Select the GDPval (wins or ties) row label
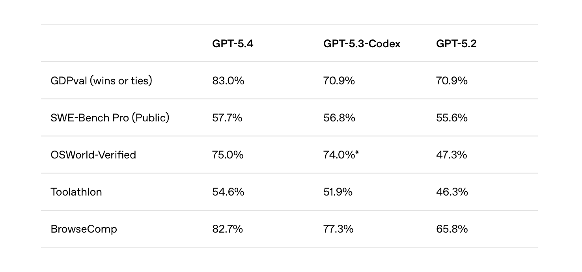 click(x=101, y=81)
